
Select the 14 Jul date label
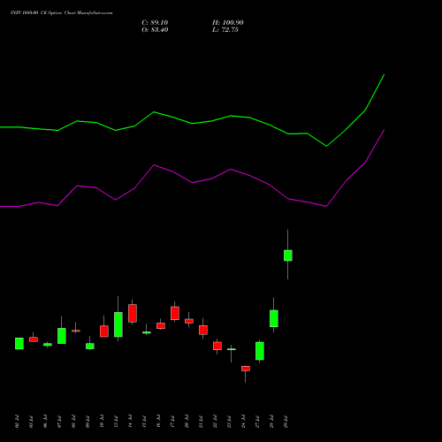tap(130, 422)
